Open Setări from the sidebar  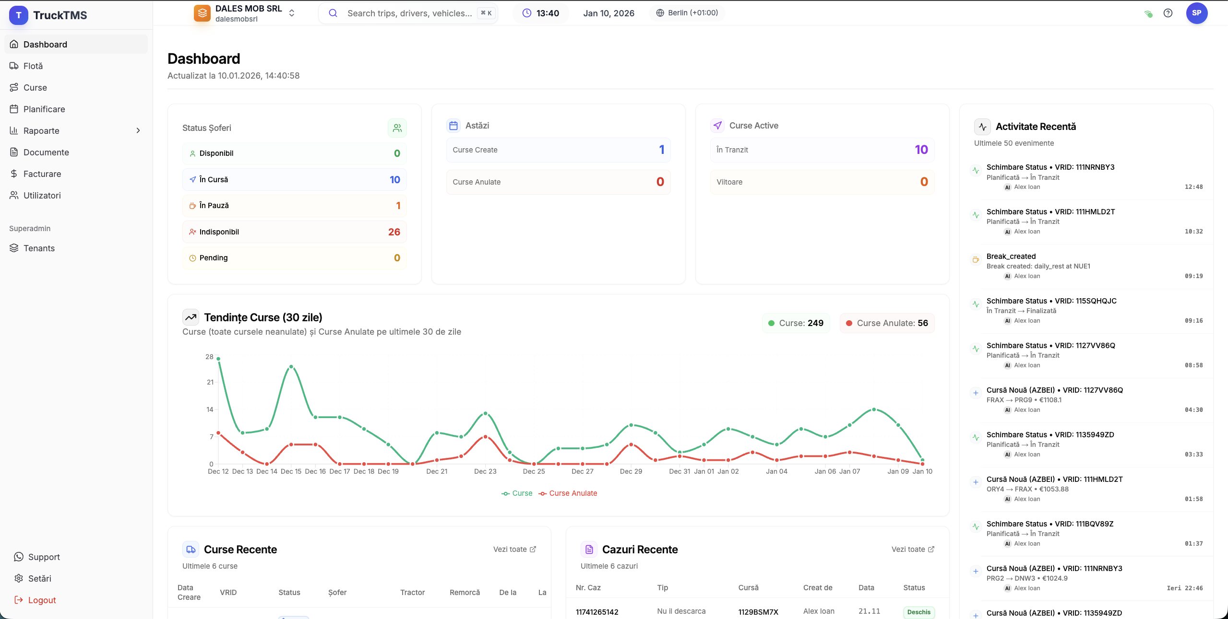click(40, 578)
